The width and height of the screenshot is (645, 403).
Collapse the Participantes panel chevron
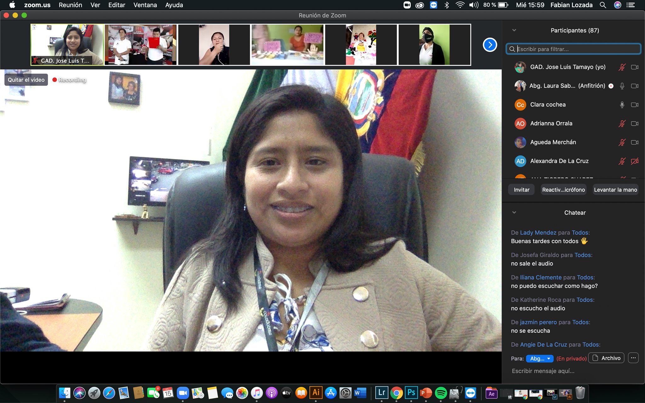[x=514, y=30]
